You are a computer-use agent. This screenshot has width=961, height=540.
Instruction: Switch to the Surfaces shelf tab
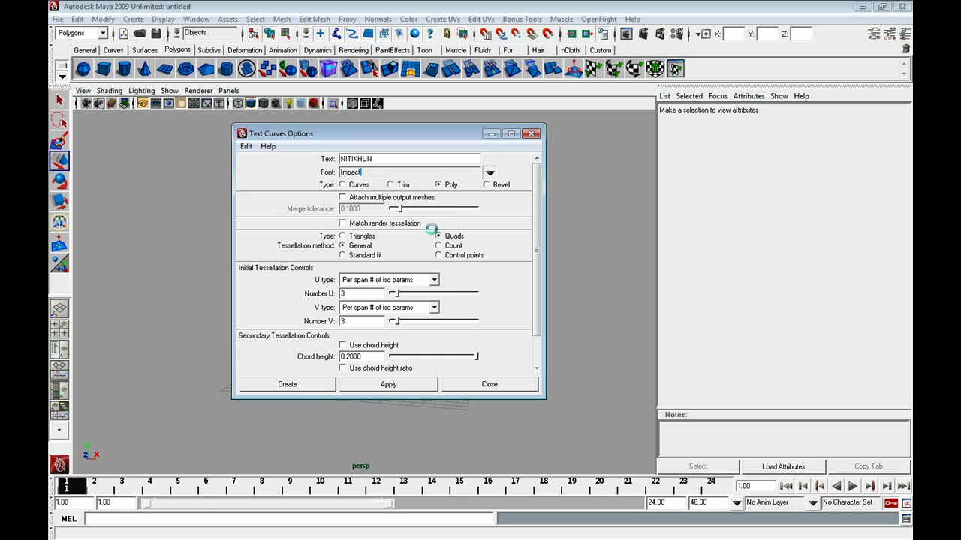coord(145,50)
